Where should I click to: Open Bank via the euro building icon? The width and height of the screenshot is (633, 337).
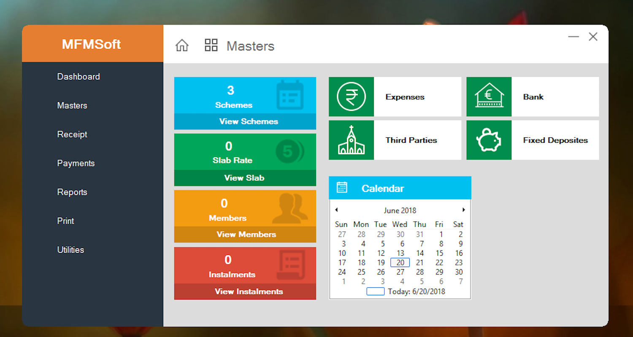tap(489, 97)
